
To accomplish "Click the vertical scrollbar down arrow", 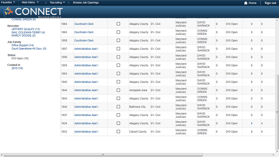I will point(277,151).
